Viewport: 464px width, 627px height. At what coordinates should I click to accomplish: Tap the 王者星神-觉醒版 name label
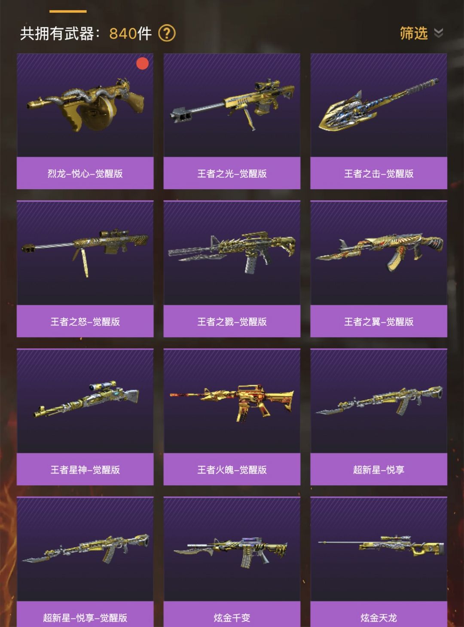coord(85,469)
